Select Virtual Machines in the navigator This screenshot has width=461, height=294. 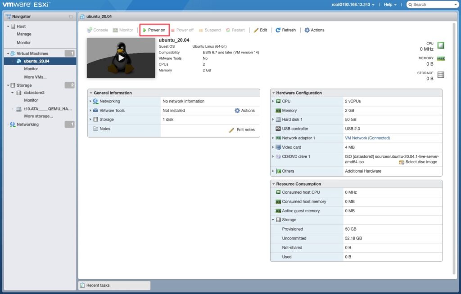[32, 53]
